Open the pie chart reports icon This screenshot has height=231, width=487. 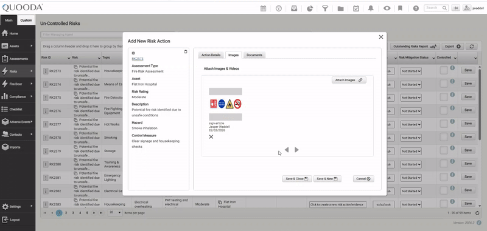coord(310,8)
